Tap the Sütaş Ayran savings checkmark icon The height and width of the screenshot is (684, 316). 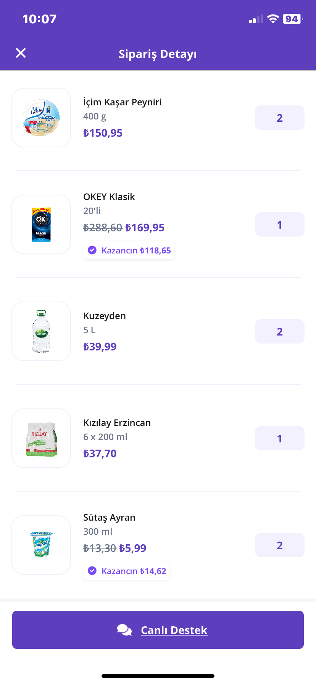click(92, 571)
